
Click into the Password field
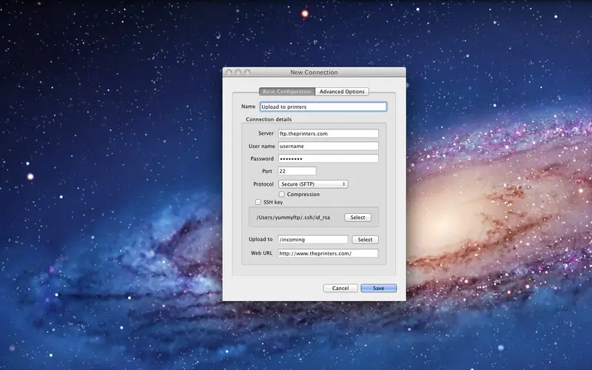click(x=328, y=158)
